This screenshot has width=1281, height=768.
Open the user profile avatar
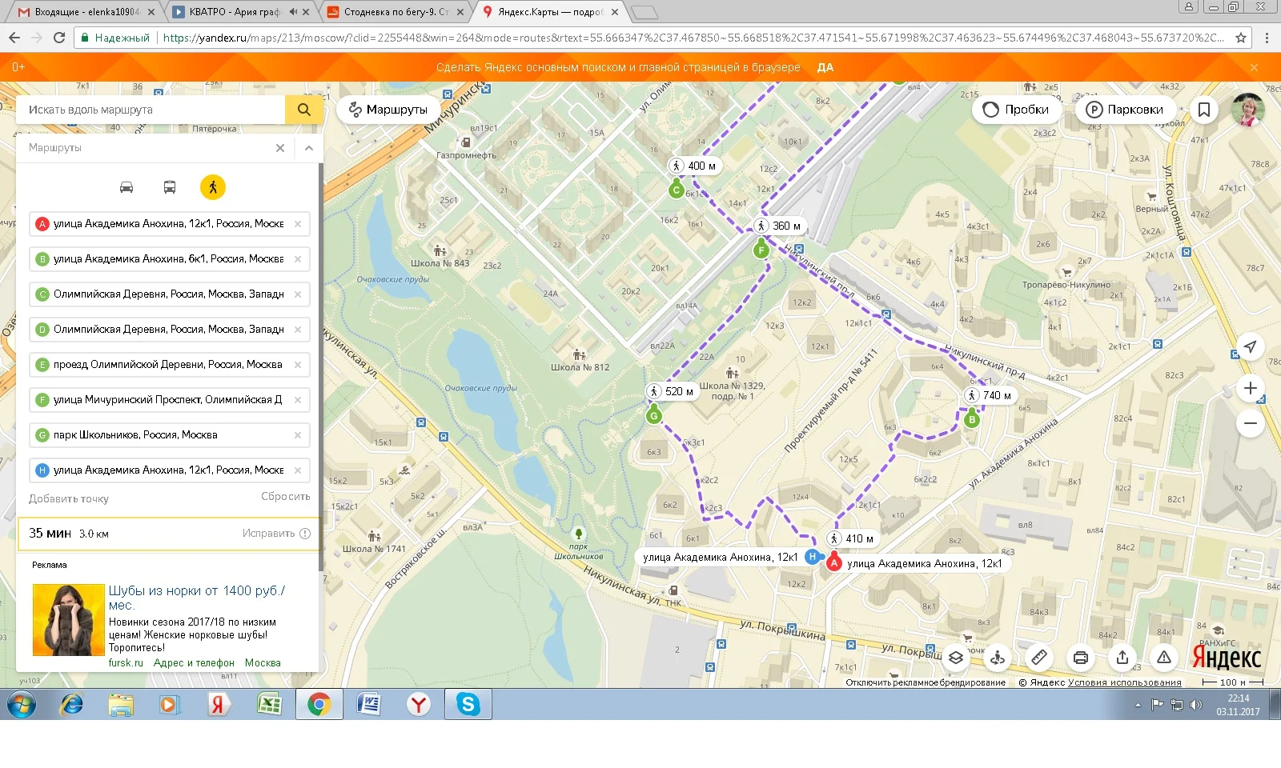tap(1247, 110)
